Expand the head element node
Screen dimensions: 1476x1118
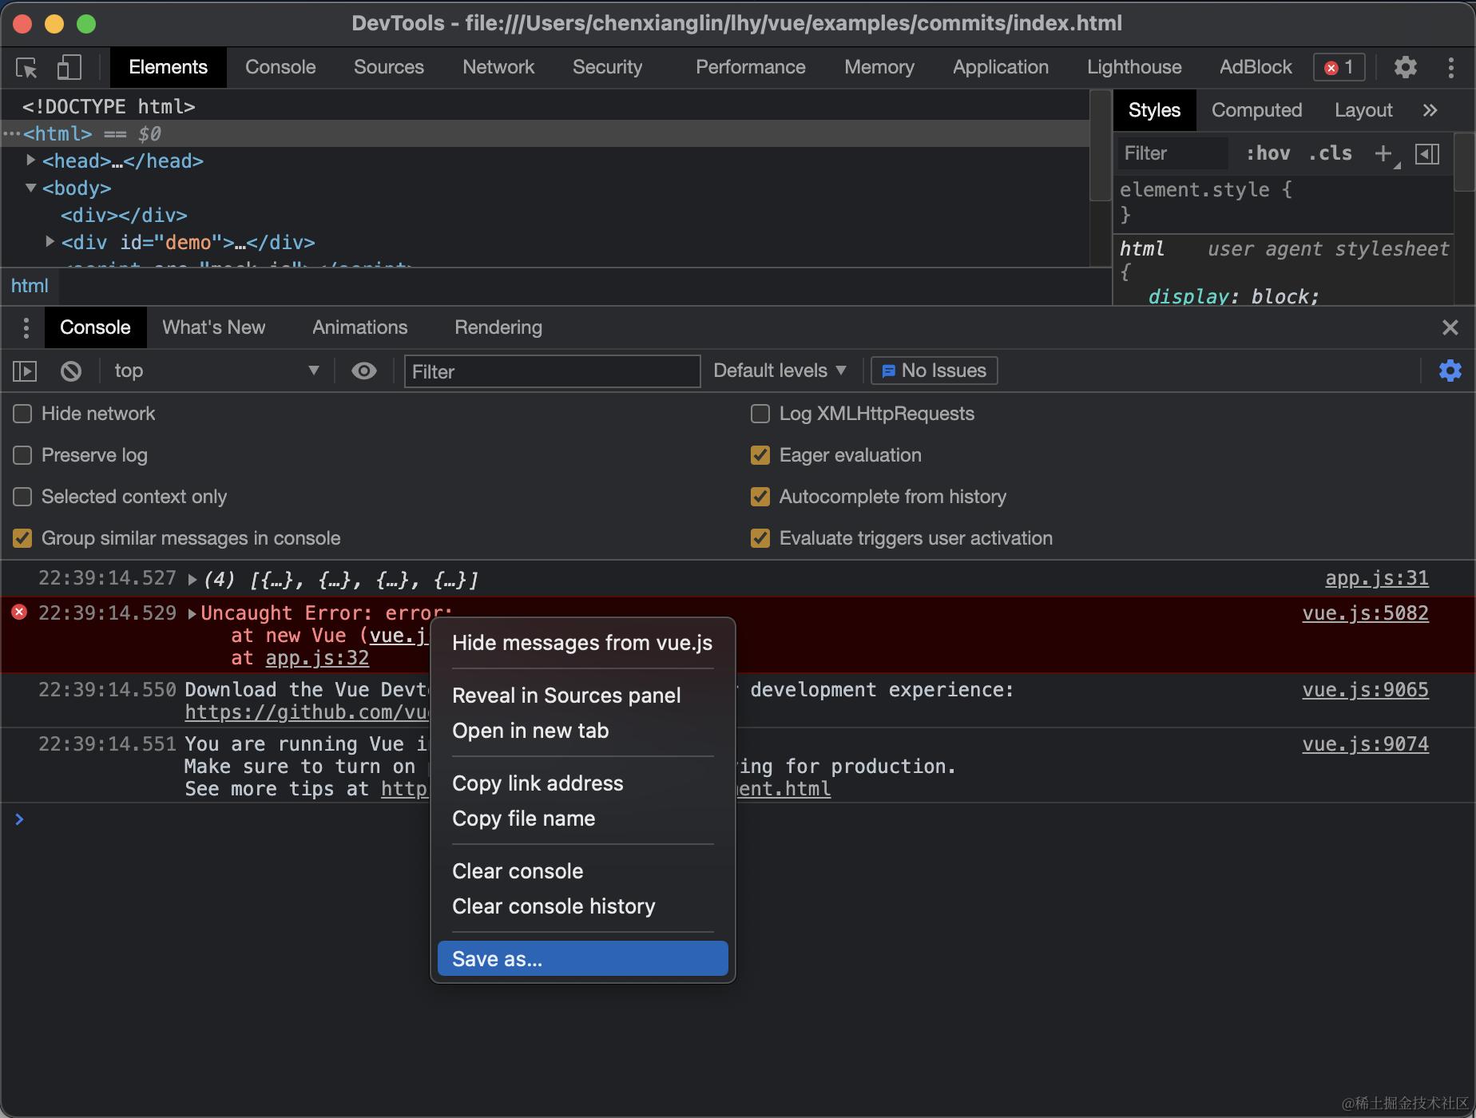[30, 161]
